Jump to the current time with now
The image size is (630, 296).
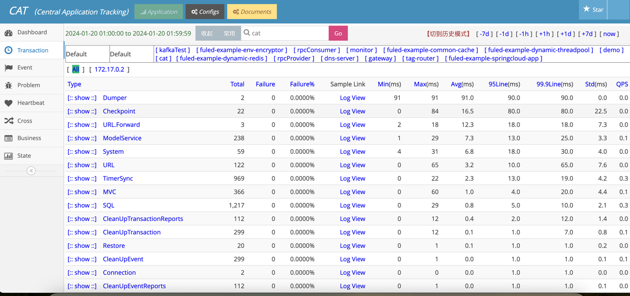coord(609,34)
